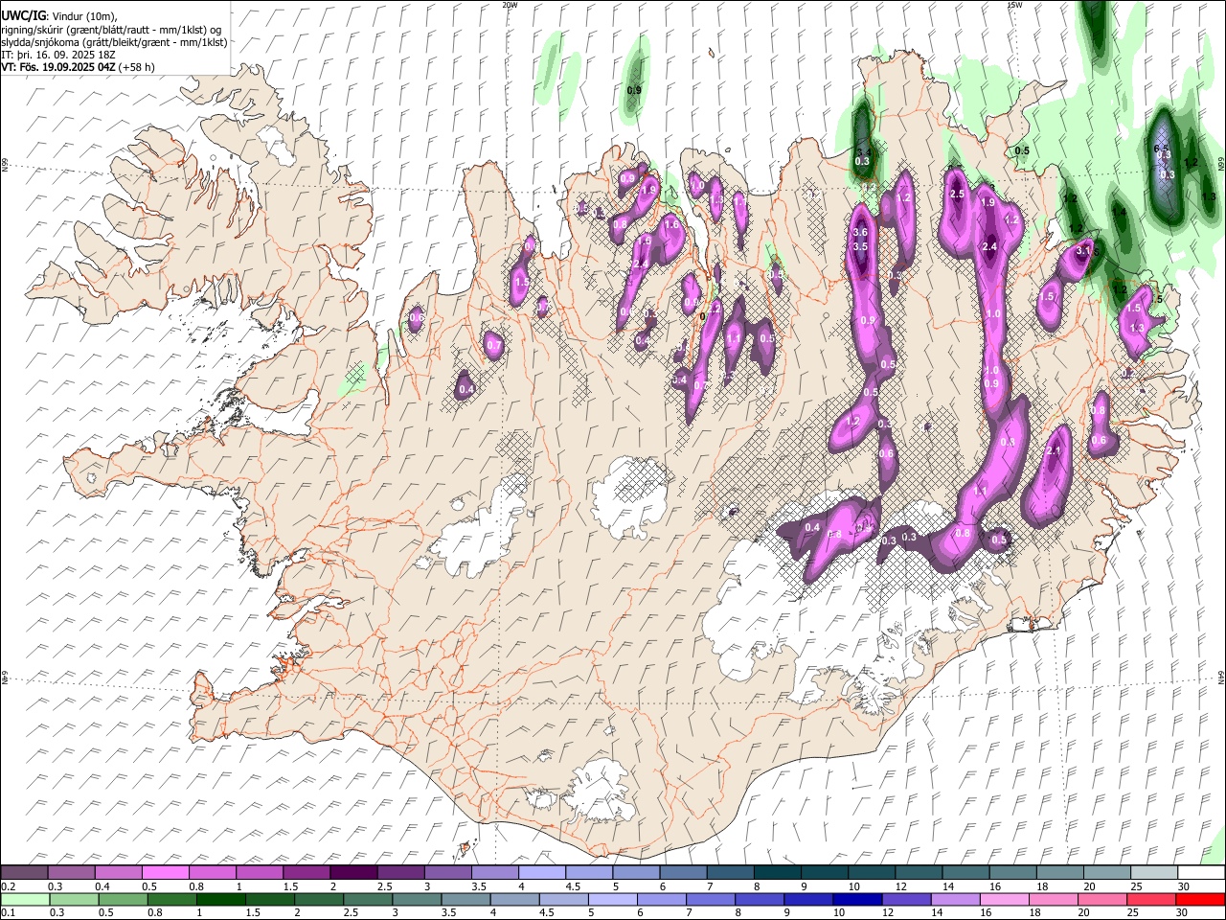Pick the dark purple snow swatch at 2

pyautogui.click(x=353, y=873)
